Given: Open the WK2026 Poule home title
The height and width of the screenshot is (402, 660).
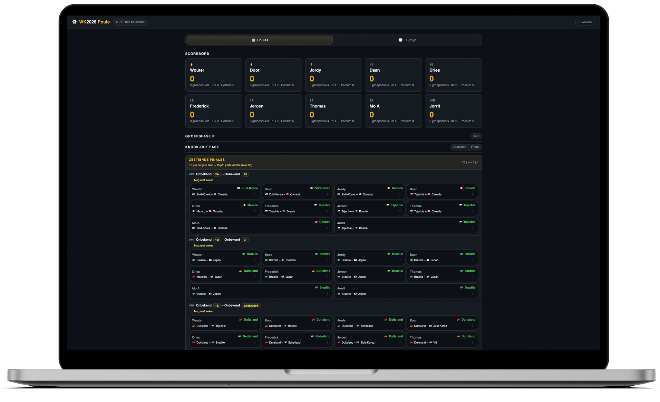Looking at the screenshot, I should 94,22.
